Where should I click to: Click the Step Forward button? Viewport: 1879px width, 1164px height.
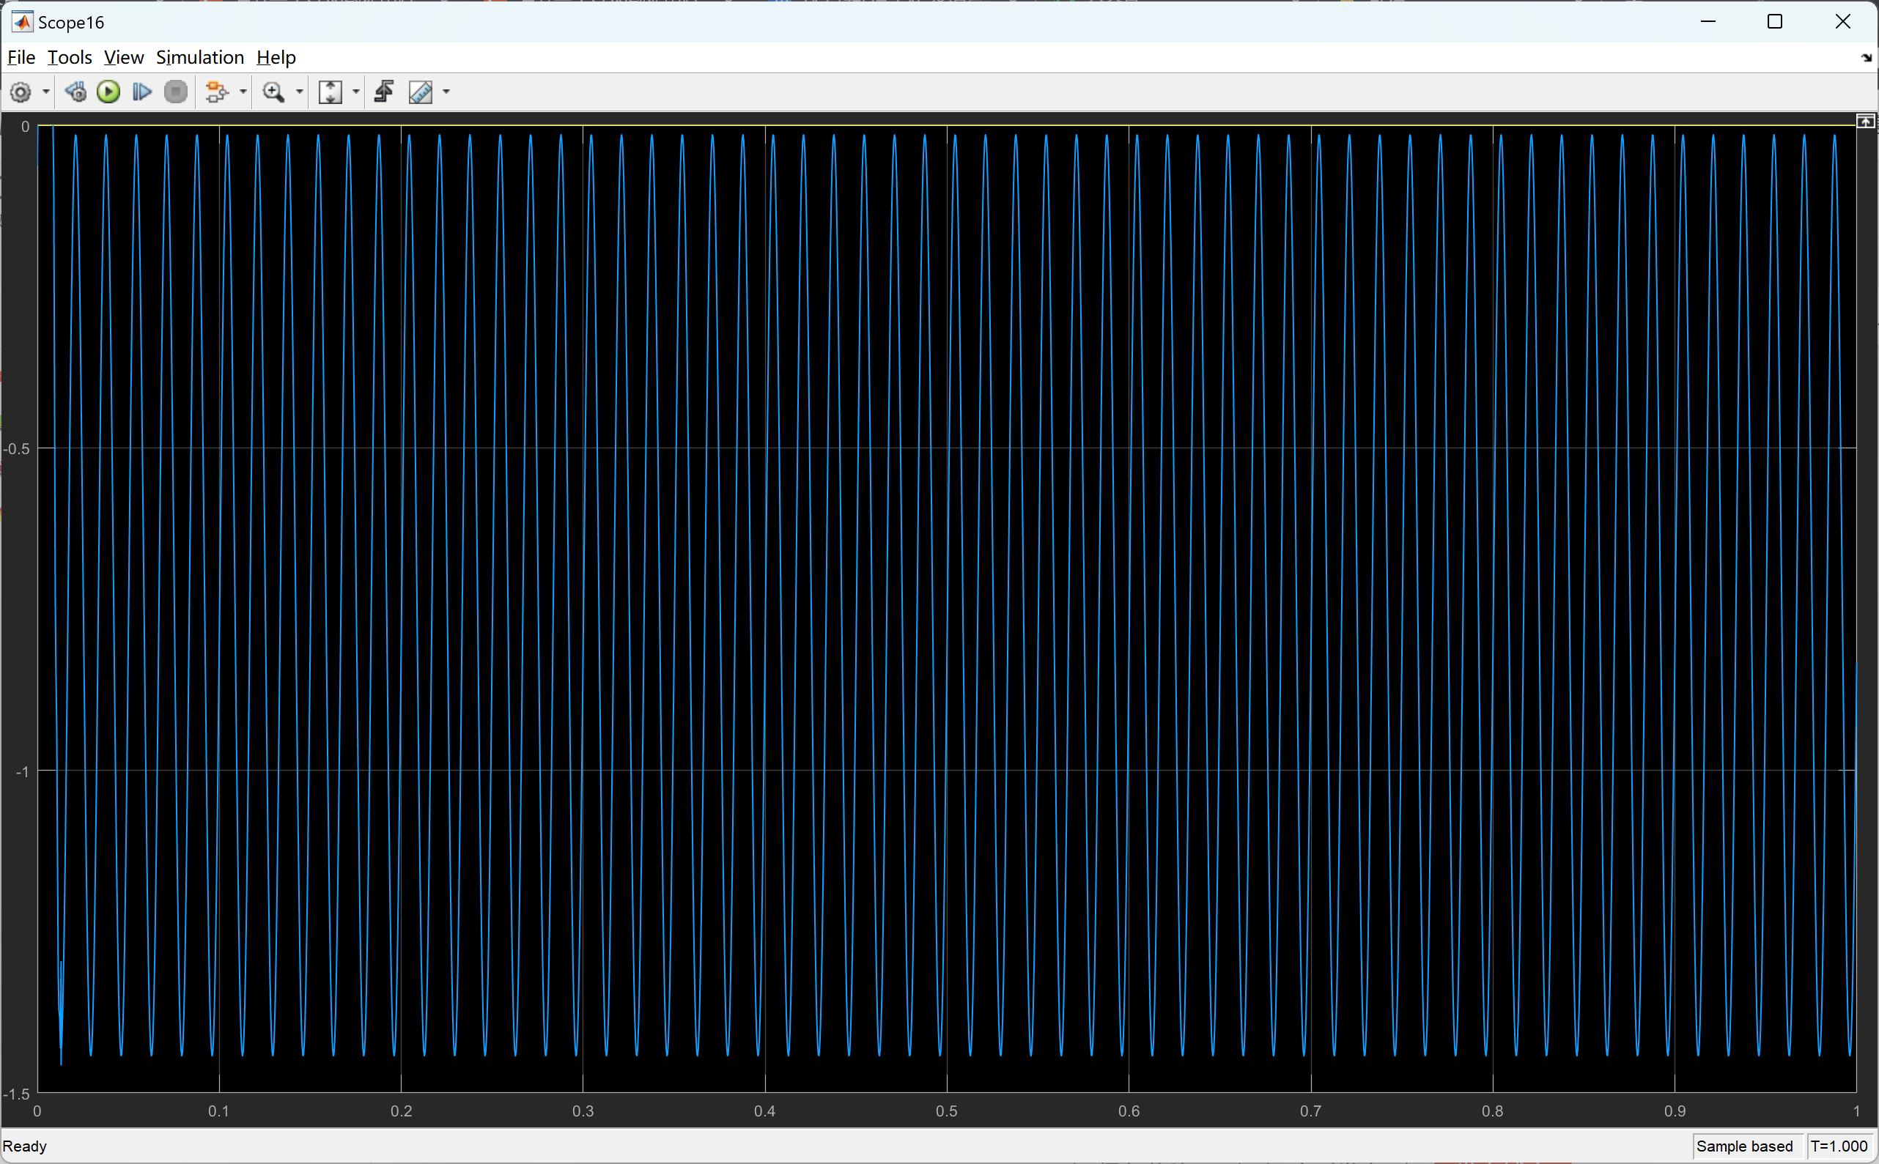[141, 92]
